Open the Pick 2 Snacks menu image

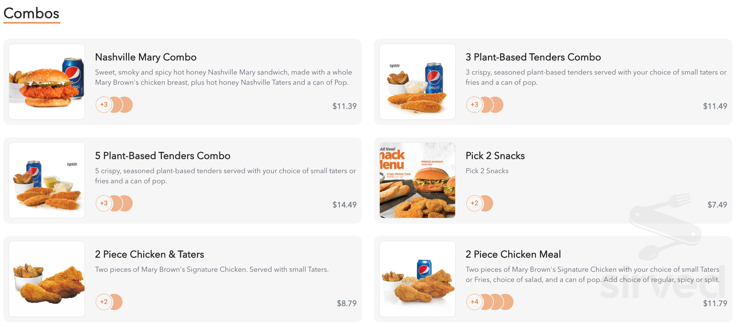tap(417, 180)
